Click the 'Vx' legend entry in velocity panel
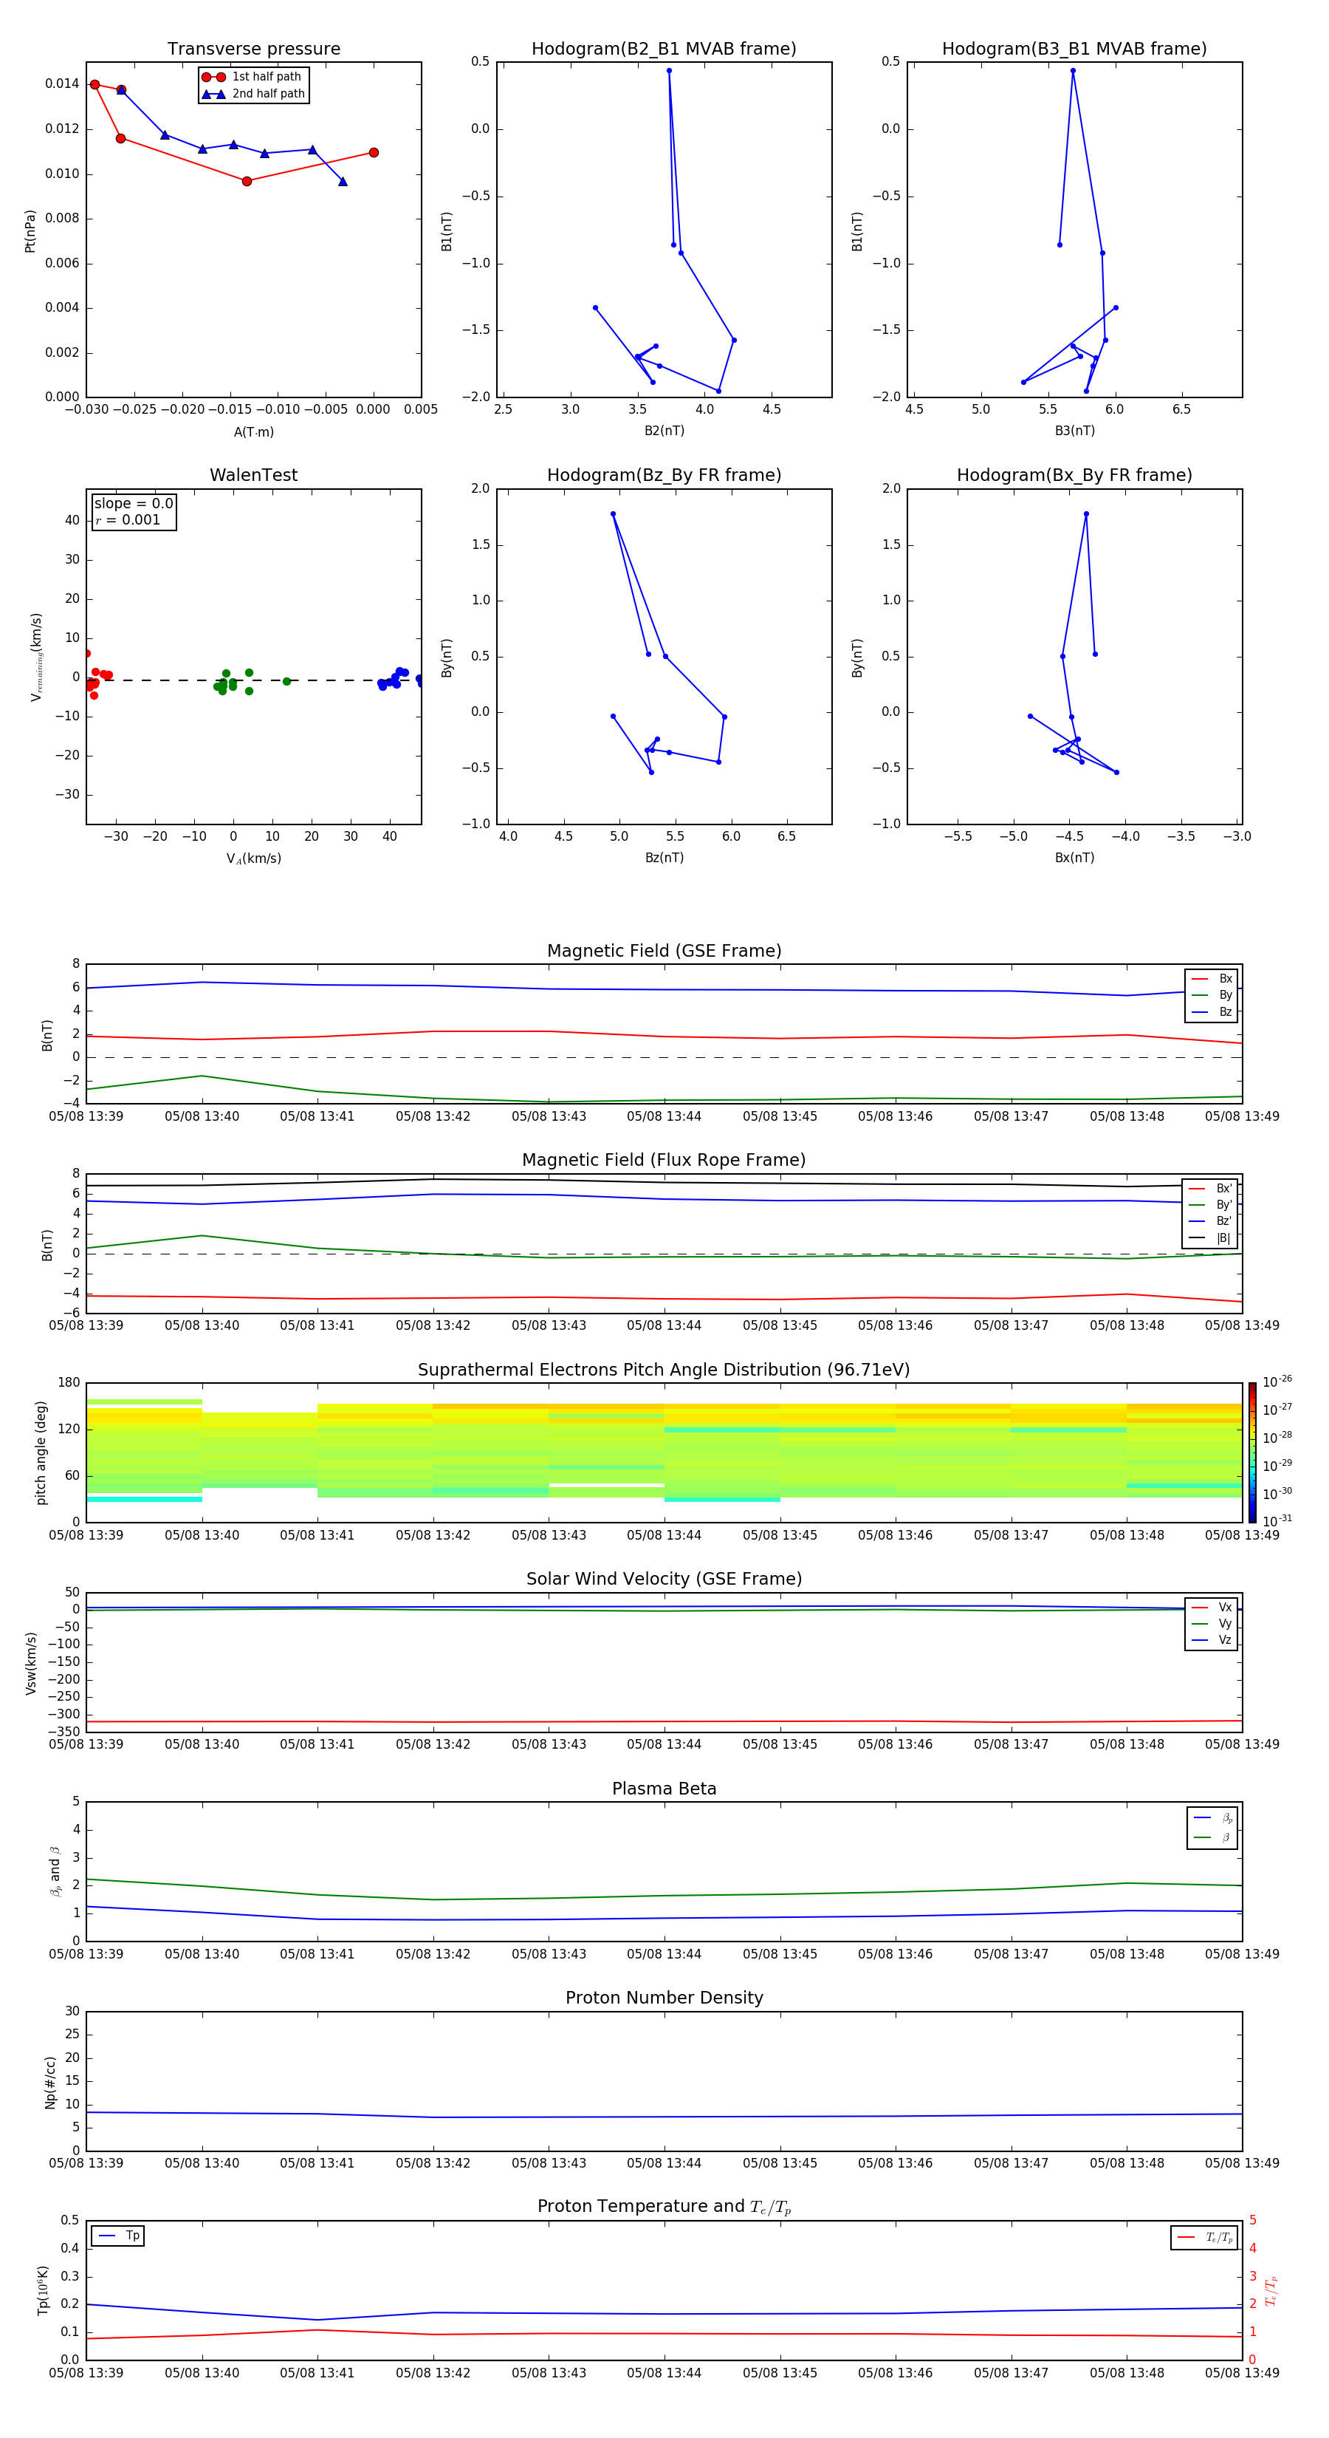The width and height of the screenshot is (1329, 2438). (x=1212, y=1607)
